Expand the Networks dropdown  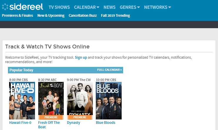(157, 7)
